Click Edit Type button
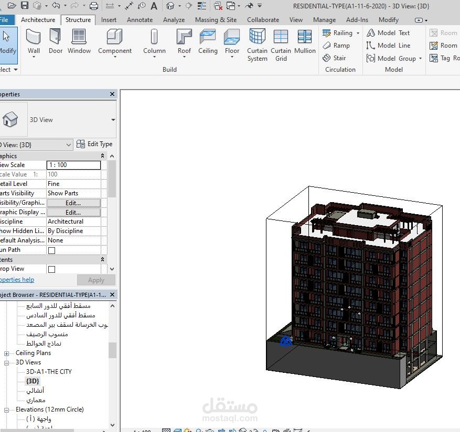 94,144
